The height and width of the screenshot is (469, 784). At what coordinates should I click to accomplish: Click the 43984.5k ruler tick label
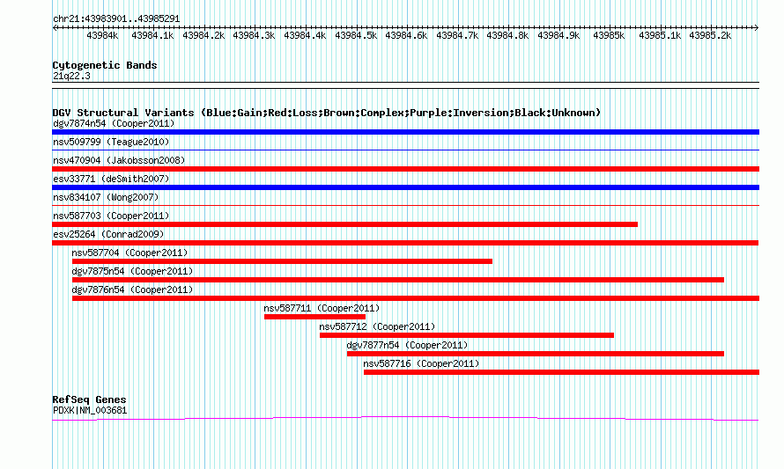356,35
